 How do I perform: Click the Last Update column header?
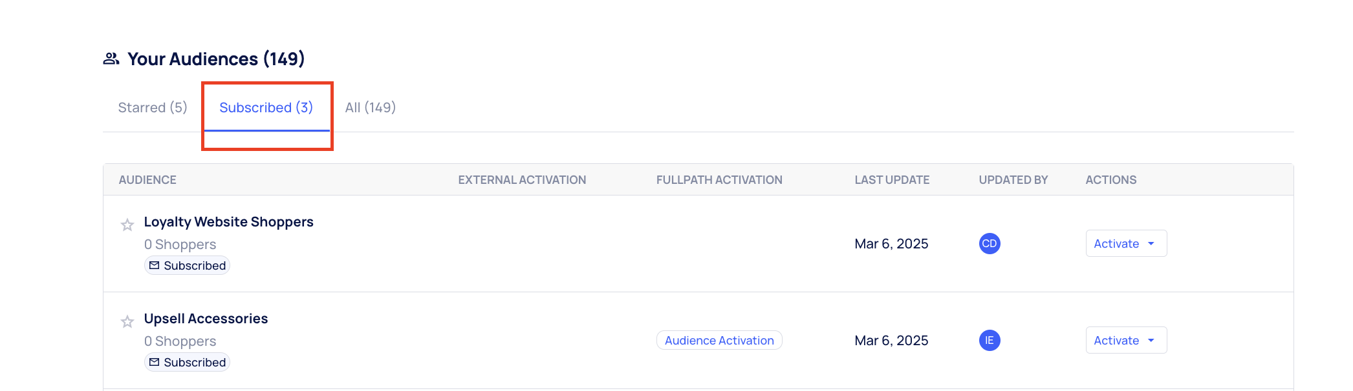[x=891, y=180]
